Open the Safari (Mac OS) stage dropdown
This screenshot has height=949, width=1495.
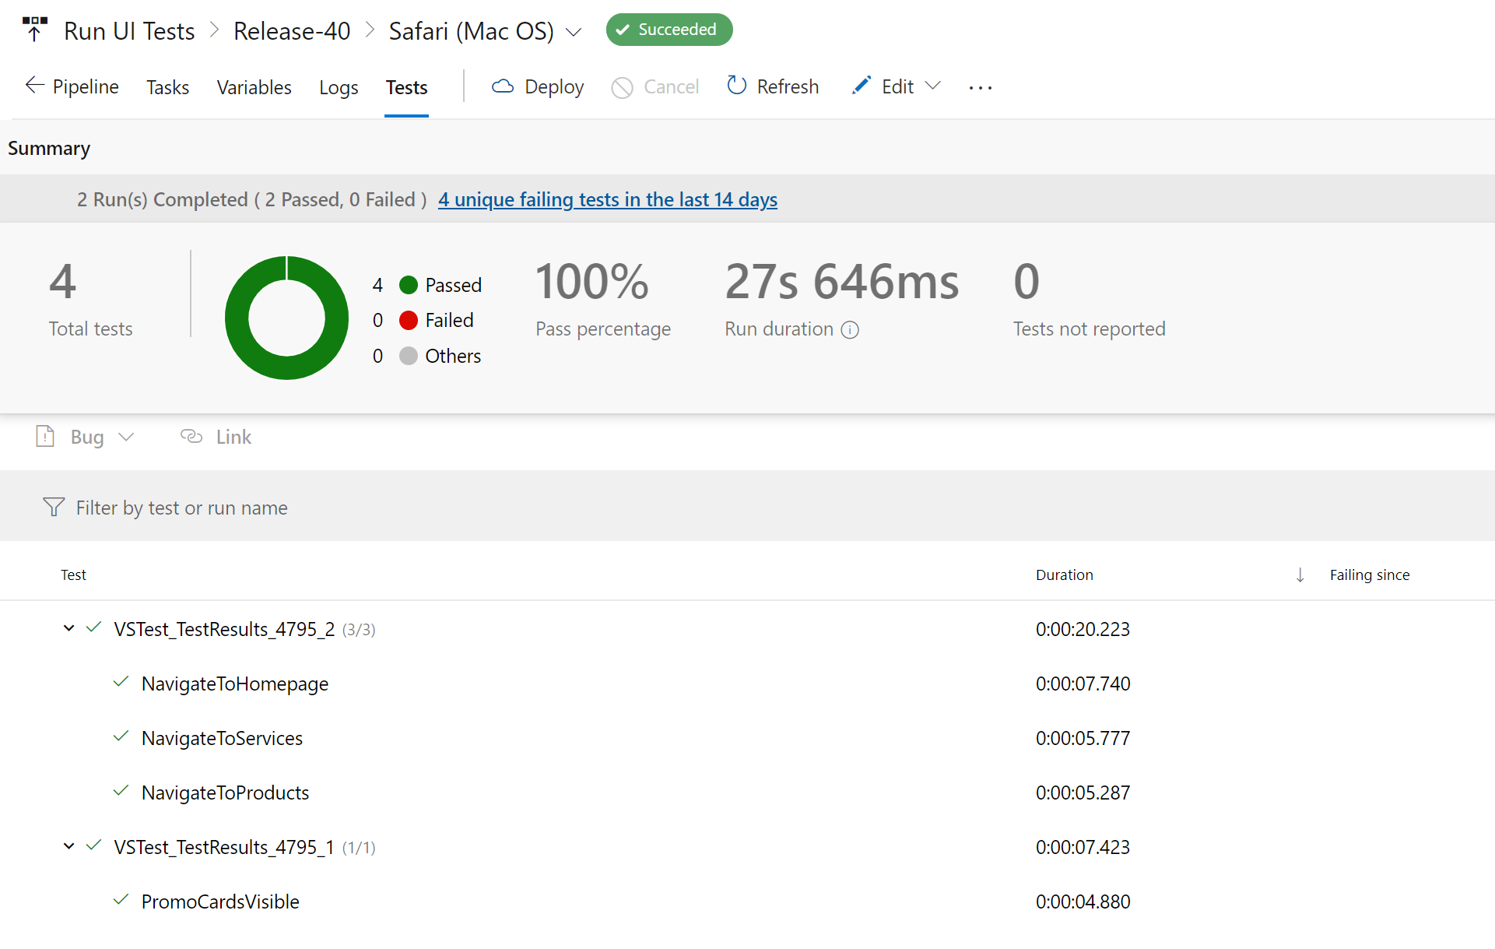click(x=574, y=32)
